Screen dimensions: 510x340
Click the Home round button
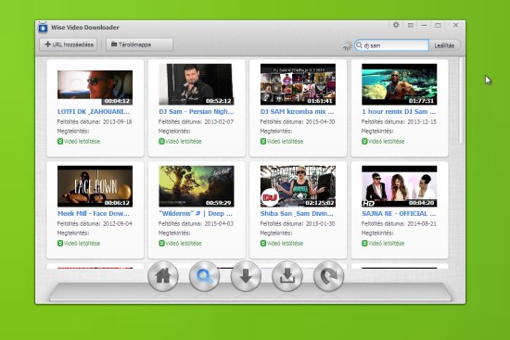point(163,276)
